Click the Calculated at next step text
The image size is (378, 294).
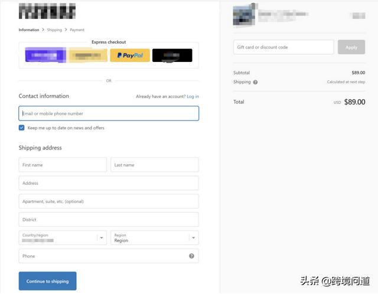point(346,82)
